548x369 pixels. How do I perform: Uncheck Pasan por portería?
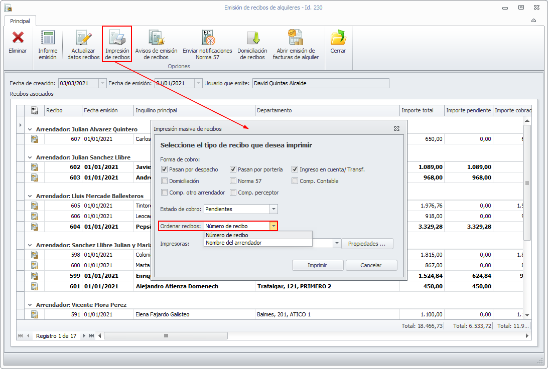tap(233, 169)
